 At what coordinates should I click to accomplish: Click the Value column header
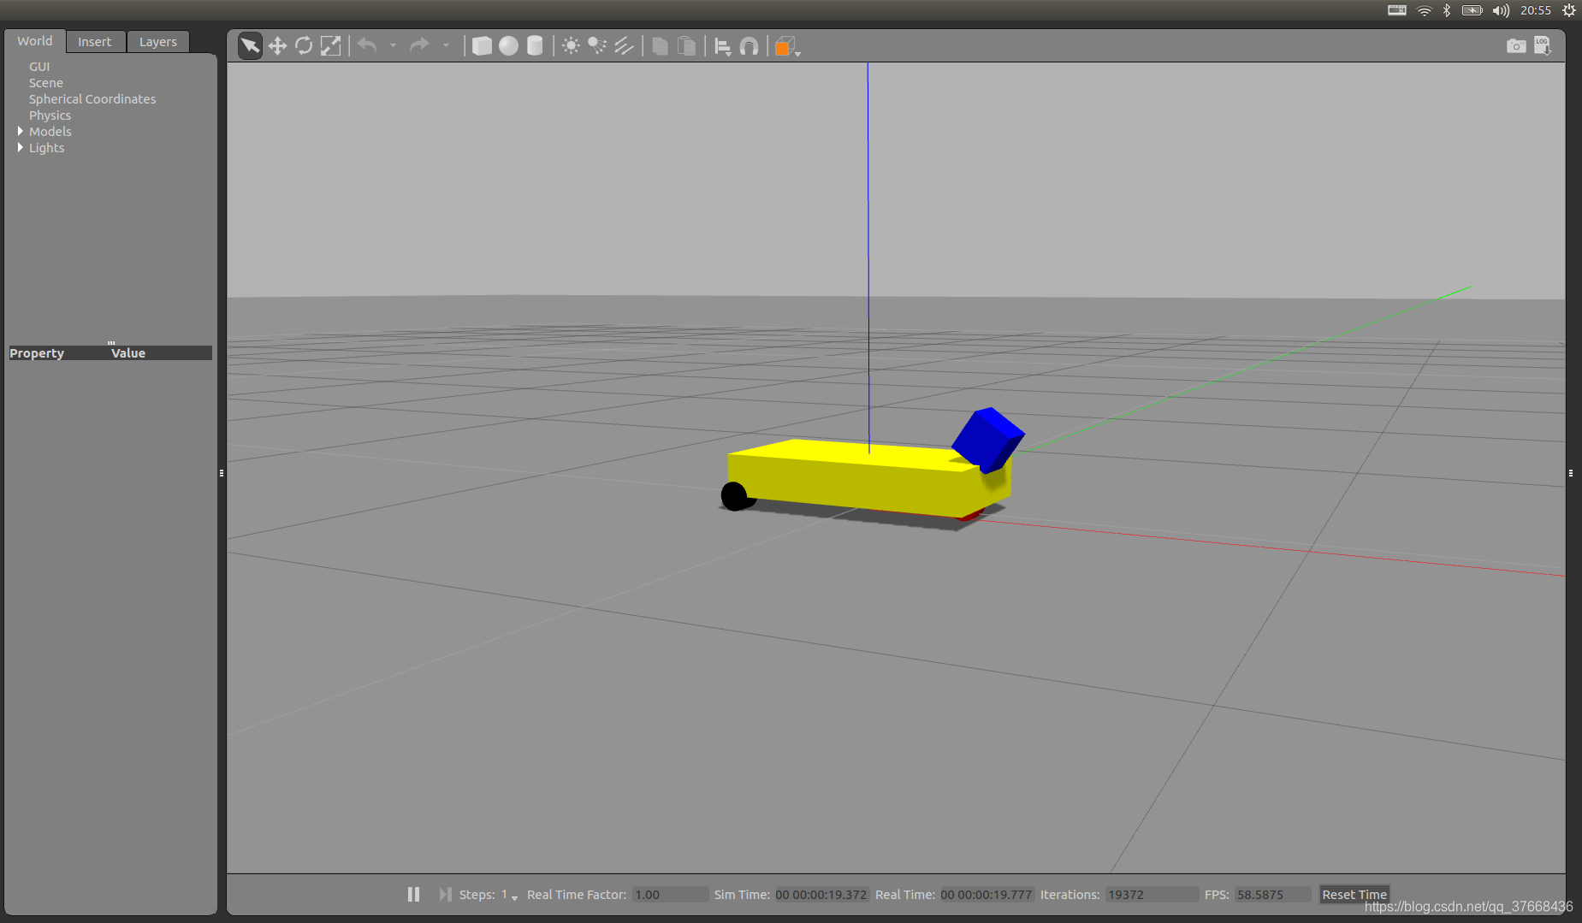[128, 353]
